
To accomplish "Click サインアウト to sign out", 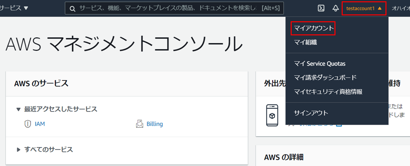I will tap(311, 113).
